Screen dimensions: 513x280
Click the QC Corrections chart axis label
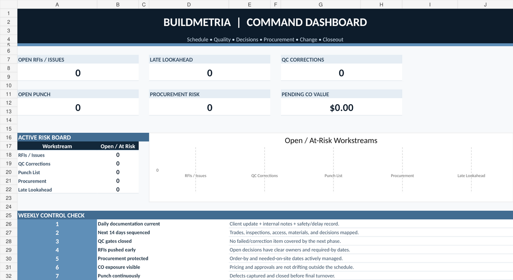click(264, 175)
